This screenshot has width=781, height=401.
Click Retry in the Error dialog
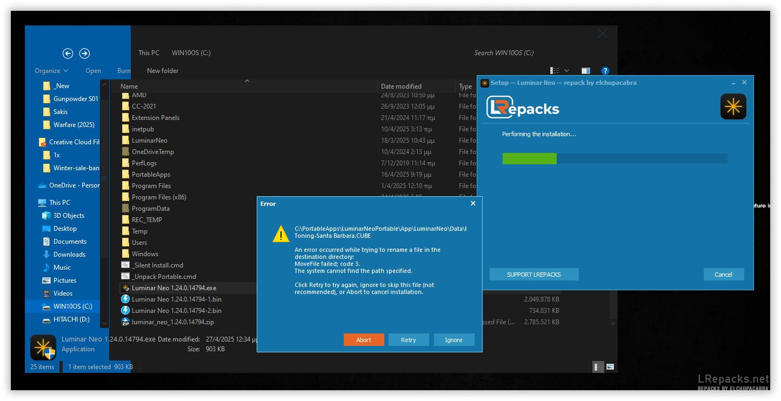[409, 340]
